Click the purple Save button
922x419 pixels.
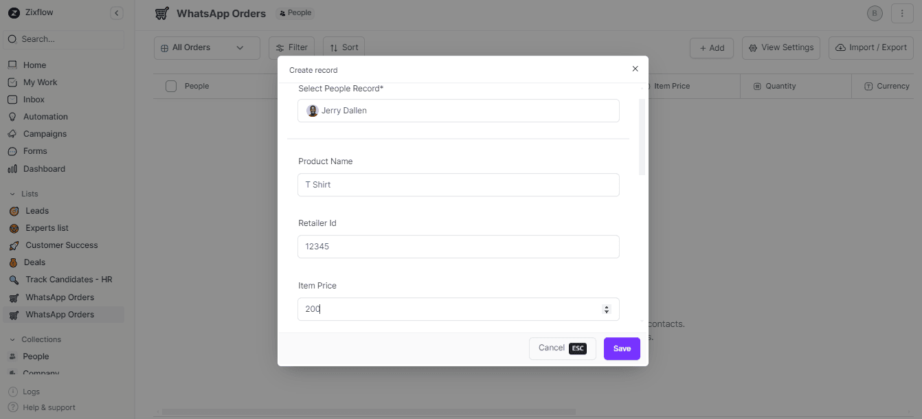(x=622, y=348)
